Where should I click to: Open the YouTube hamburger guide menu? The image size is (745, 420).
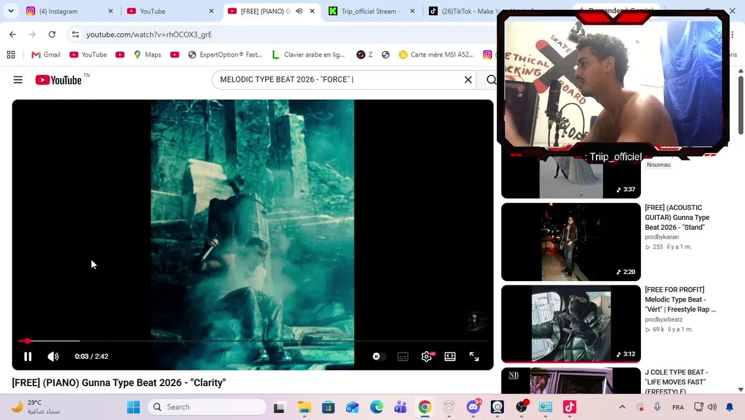pyautogui.click(x=18, y=80)
